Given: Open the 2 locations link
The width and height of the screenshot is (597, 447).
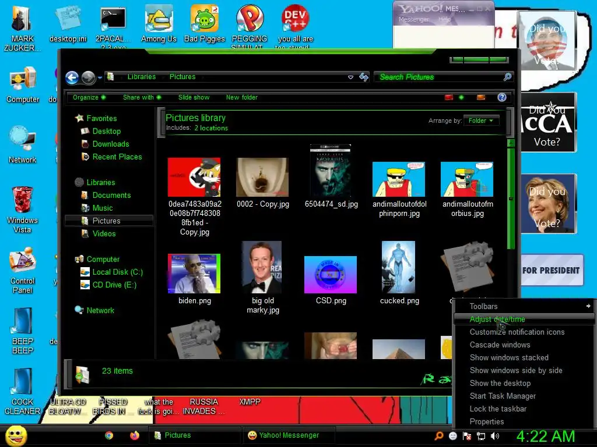Looking at the screenshot, I should tap(211, 128).
